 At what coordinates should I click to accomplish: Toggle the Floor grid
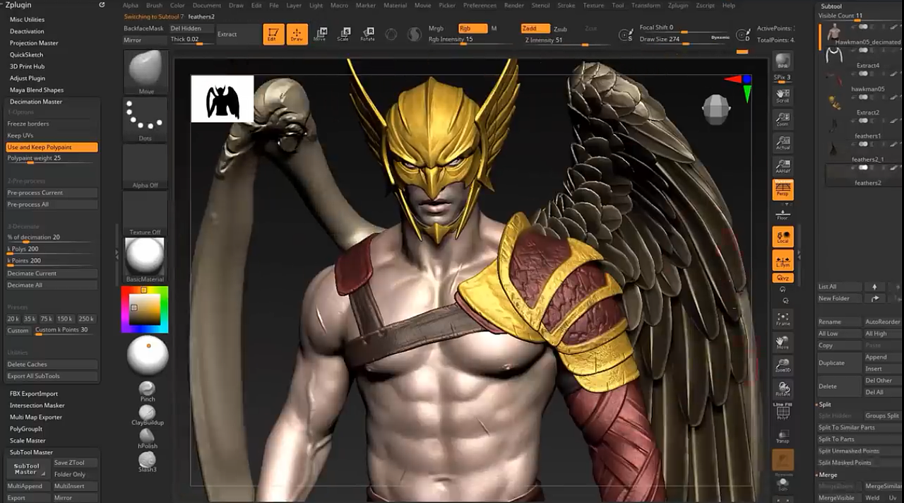(x=783, y=214)
